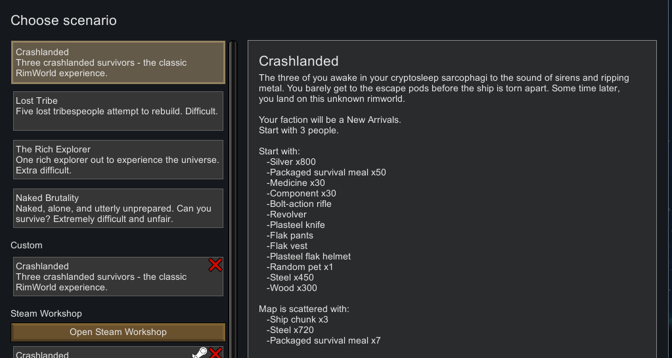
Task: Pick the Naked Brutality scenario
Action: point(118,208)
